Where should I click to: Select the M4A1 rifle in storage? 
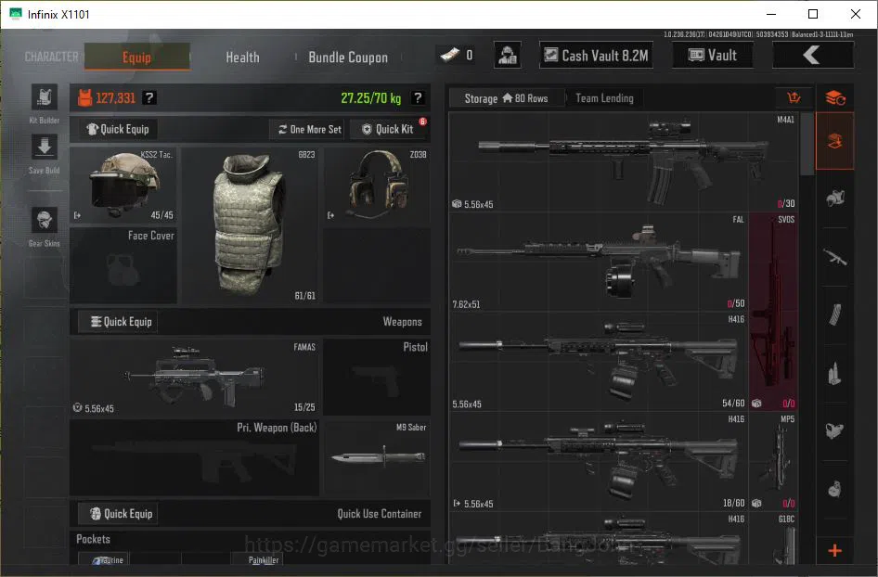click(x=624, y=161)
